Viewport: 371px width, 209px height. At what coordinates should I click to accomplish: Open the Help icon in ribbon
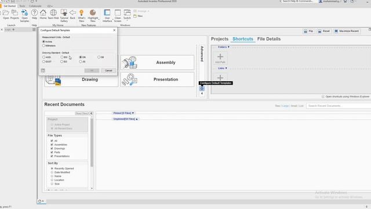point(34,13)
